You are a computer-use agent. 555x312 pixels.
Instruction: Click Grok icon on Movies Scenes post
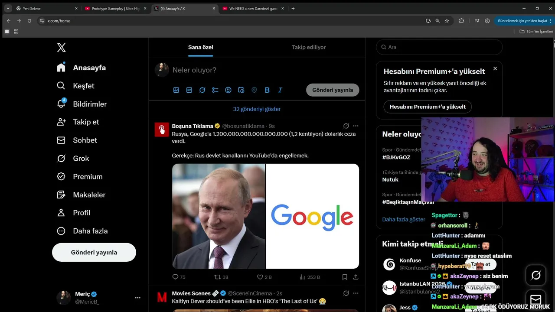(346, 293)
